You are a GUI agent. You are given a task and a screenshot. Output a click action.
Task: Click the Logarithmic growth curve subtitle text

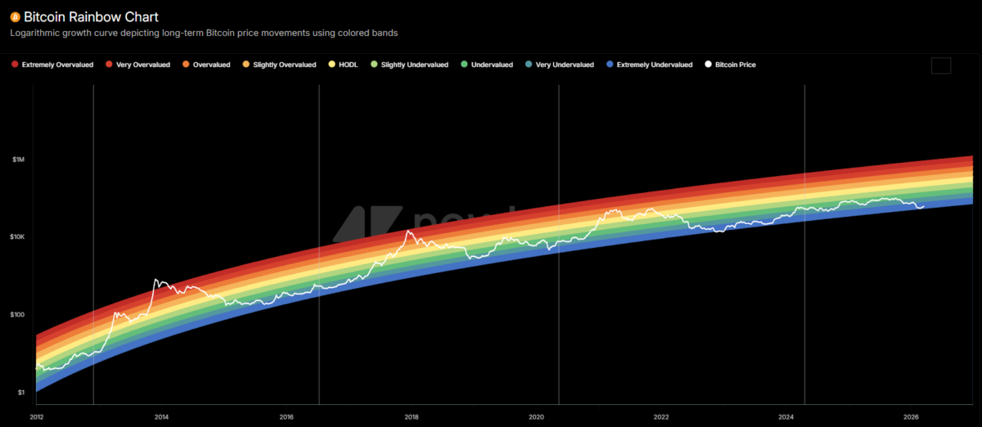click(204, 34)
